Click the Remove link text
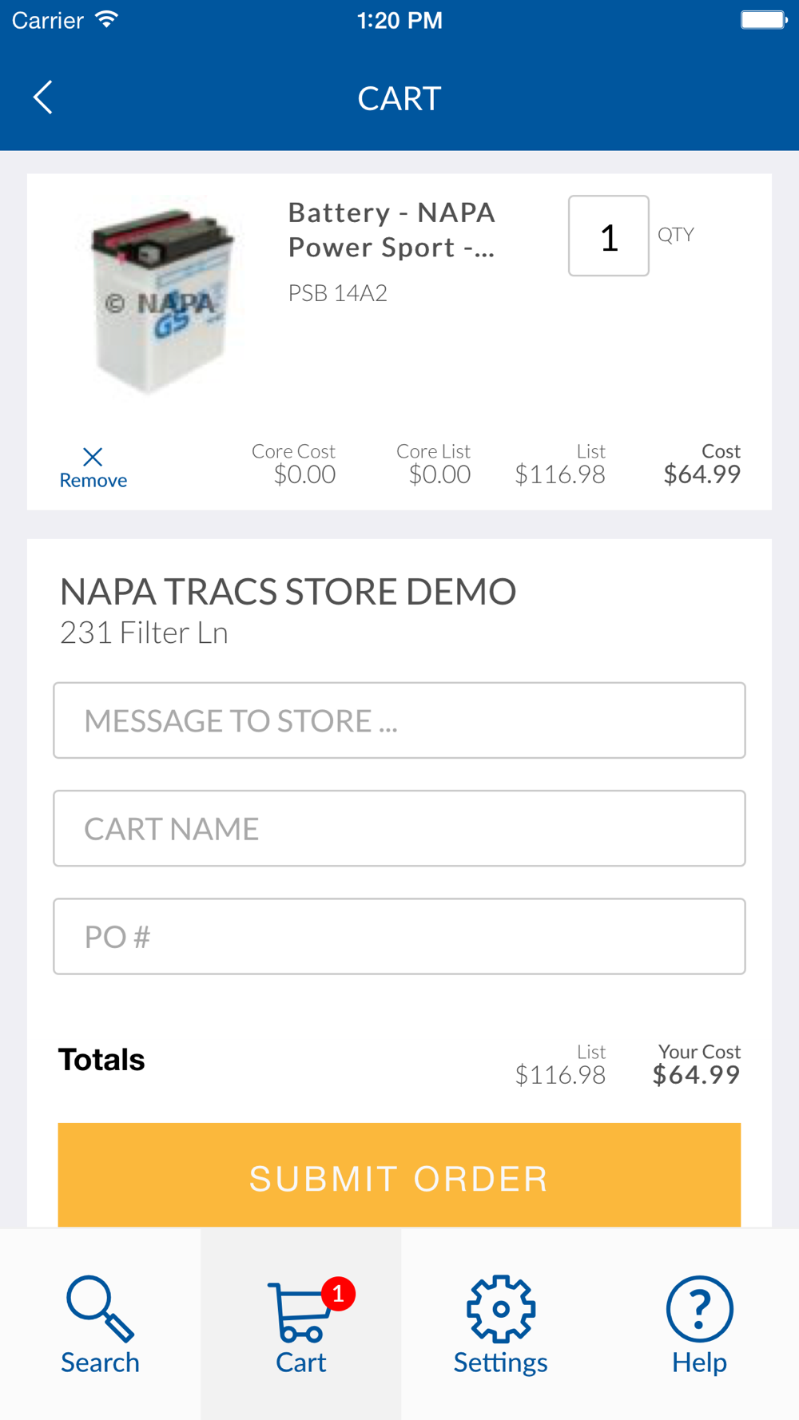This screenshot has height=1420, width=799. (93, 480)
